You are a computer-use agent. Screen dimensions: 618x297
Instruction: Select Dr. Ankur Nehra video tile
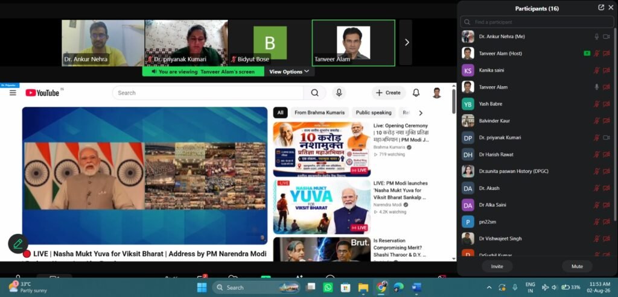[x=103, y=43]
